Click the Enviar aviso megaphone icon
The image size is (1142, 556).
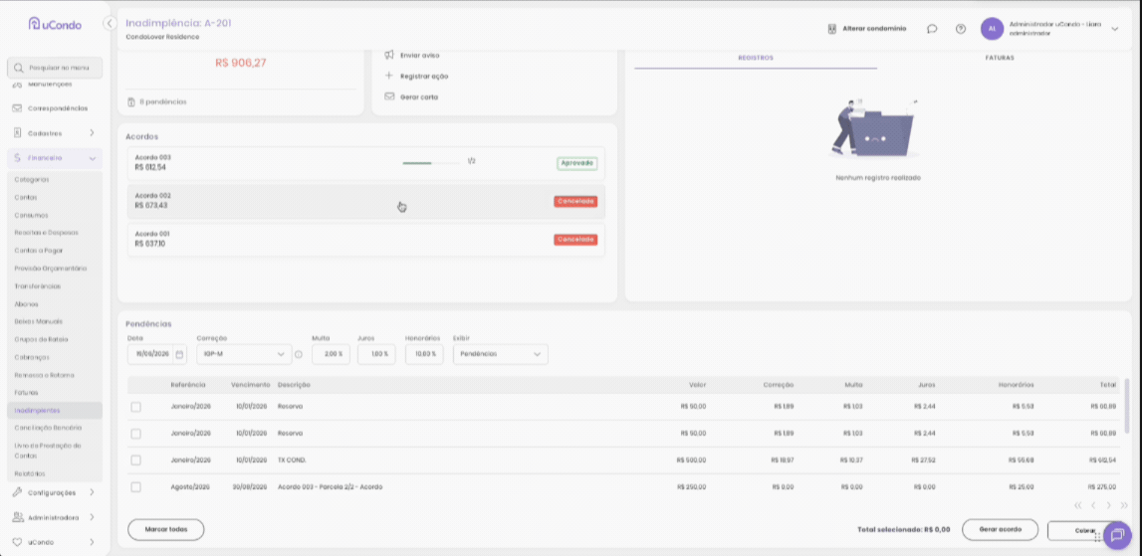(x=389, y=56)
